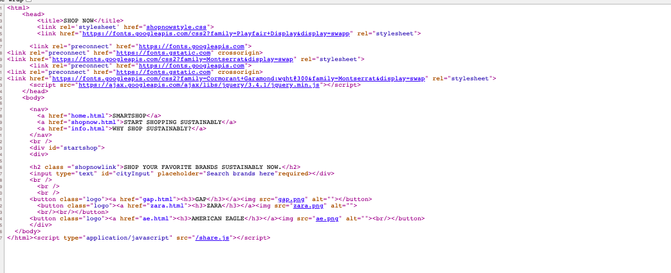Click the "zara.html" href value
The width and height of the screenshot is (671, 273).
[167, 206]
